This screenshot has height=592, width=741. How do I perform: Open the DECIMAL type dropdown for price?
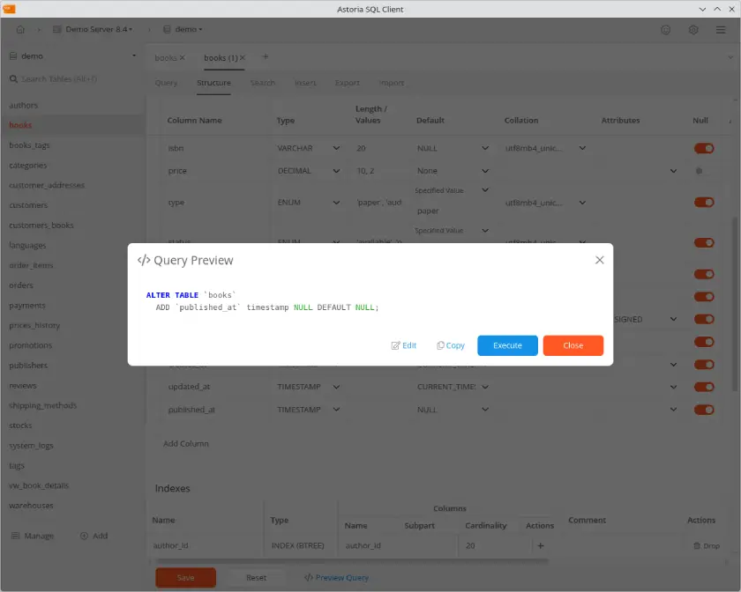(x=309, y=171)
